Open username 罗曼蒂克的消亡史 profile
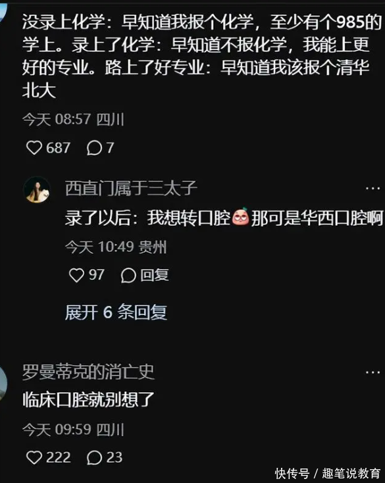Image resolution: width=385 pixels, height=483 pixels. point(88,372)
